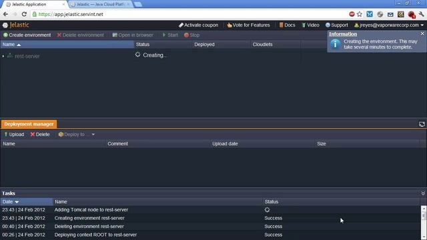Select the Deployment manager tab

tap(29, 124)
